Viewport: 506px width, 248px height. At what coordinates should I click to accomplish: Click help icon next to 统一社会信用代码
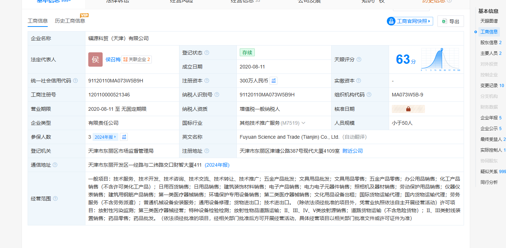[x=75, y=81]
